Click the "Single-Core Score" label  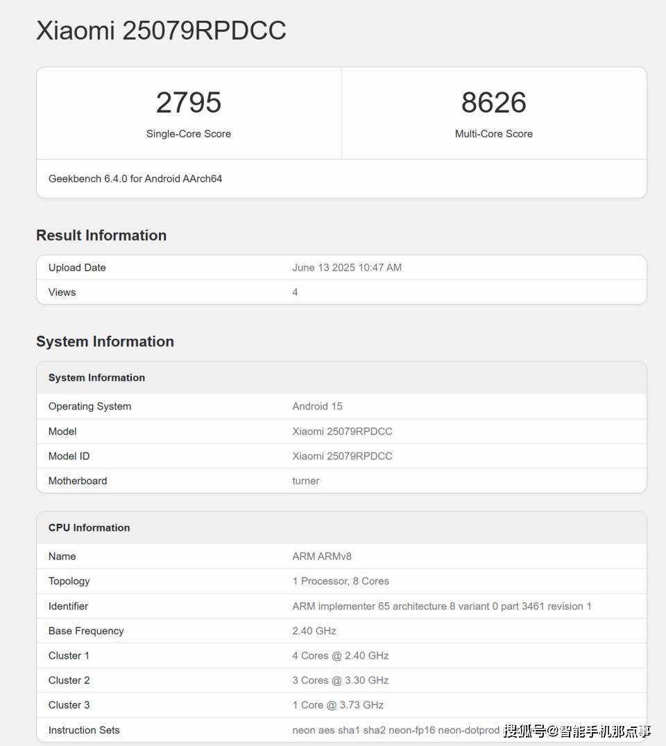189,134
